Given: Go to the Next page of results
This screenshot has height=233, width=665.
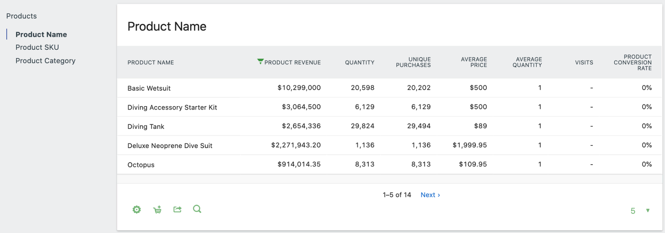Looking at the screenshot, I should [x=430, y=195].
